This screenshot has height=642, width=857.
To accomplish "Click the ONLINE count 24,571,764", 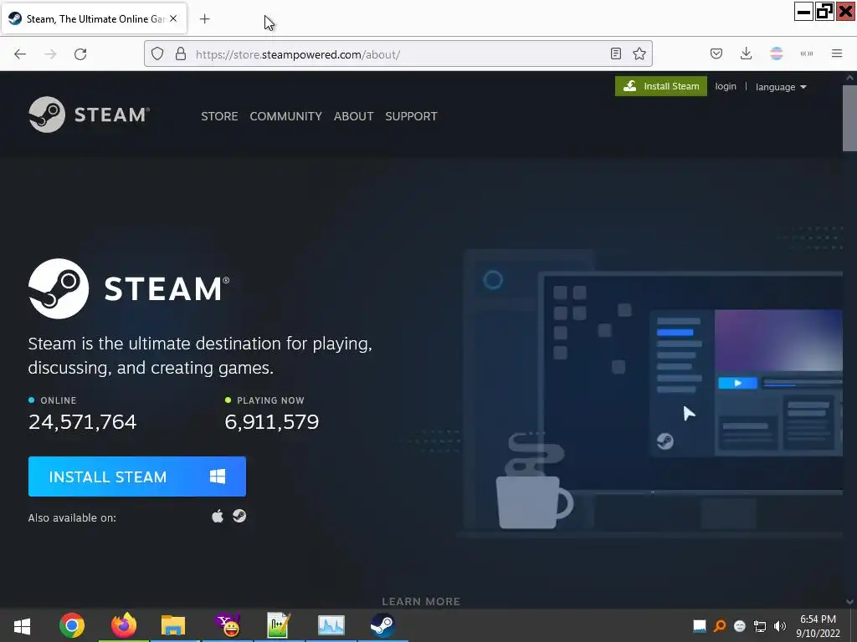I will (x=83, y=421).
